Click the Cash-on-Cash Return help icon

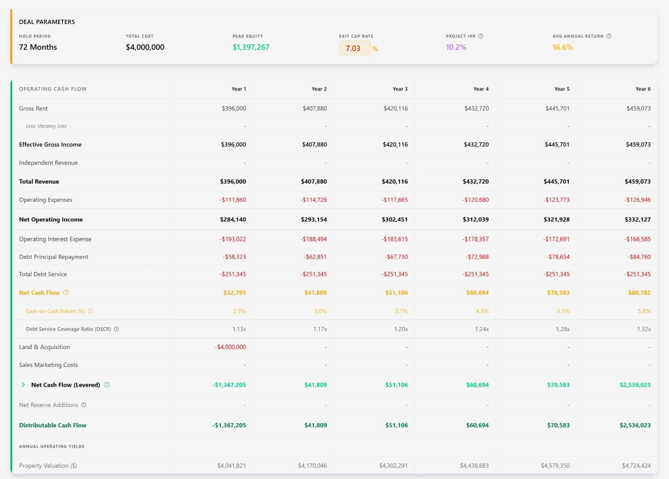(x=90, y=311)
